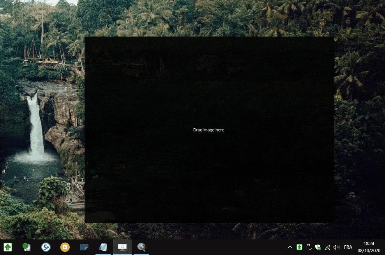Launch the blue circular S-arrow app in taskbar
This screenshot has width=385, height=255.
coord(46,247)
